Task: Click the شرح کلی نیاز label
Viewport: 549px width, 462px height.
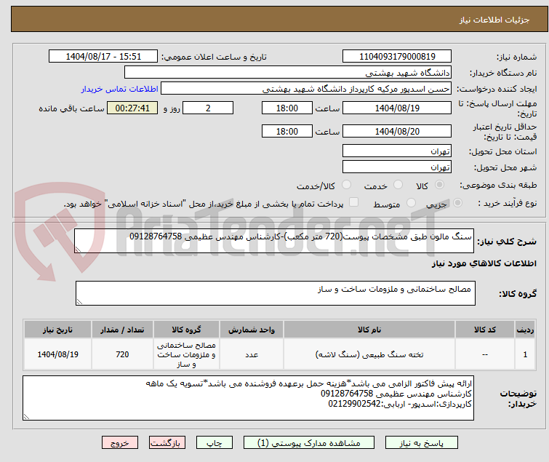Action: click(507, 242)
